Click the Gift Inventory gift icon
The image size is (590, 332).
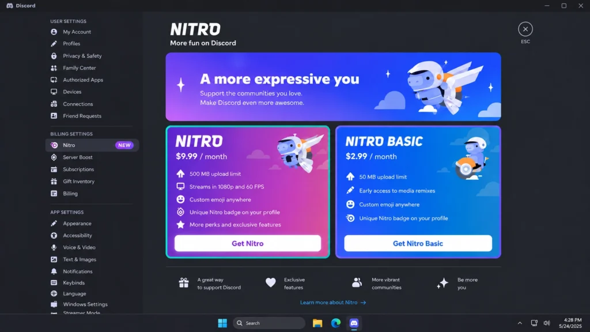click(x=54, y=182)
